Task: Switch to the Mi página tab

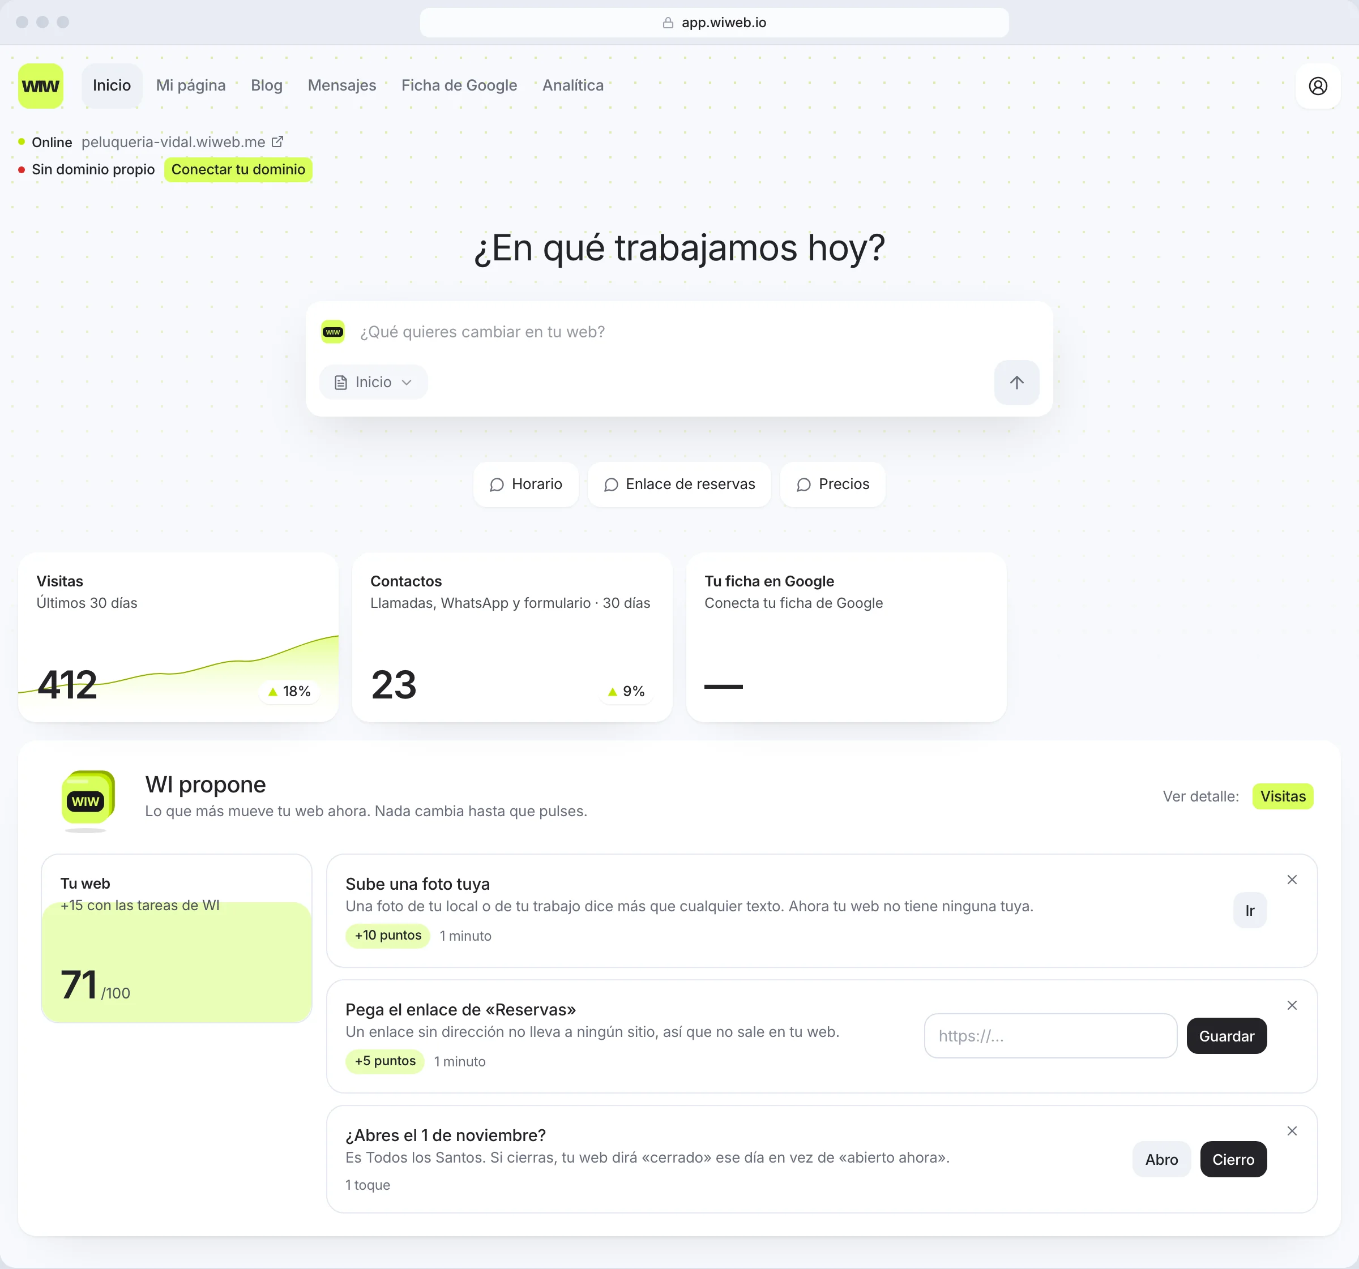Action: [x=191, y=85]
